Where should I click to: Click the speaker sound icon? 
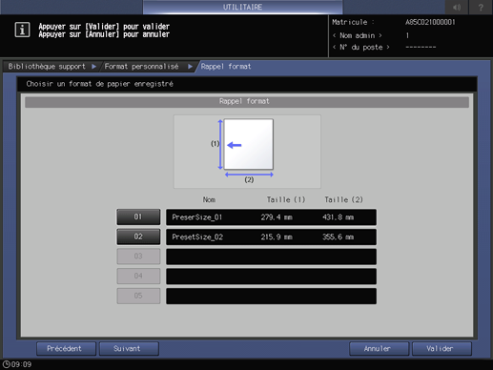tap(457, 7)
